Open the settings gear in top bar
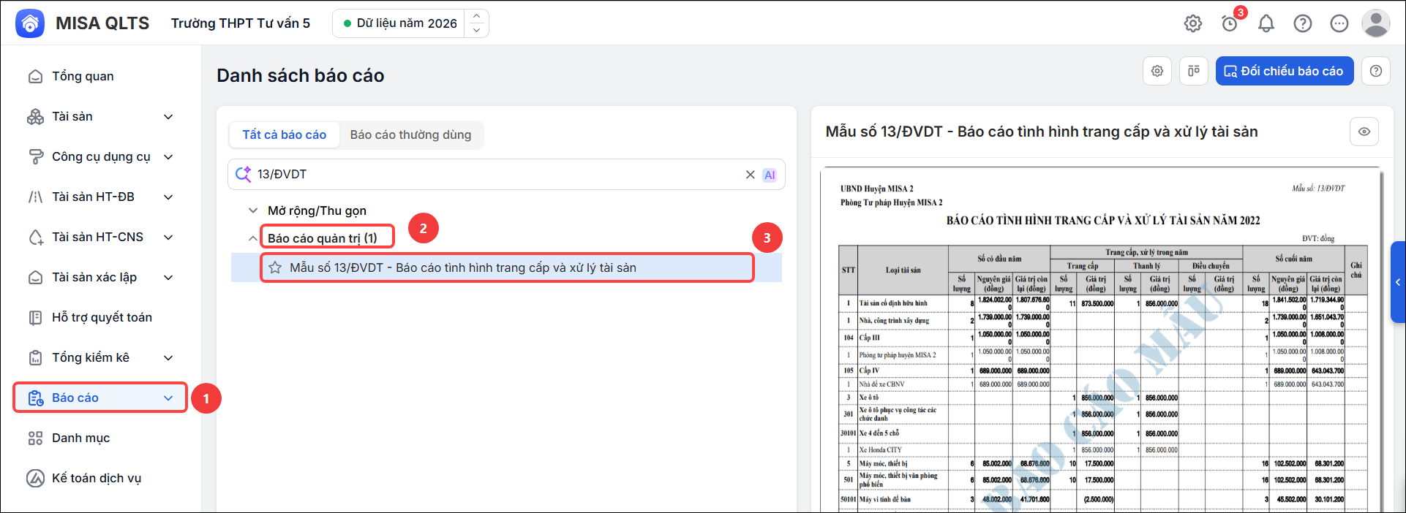This screenshot has height=513, width=1406. click(x=1193, y=23)
